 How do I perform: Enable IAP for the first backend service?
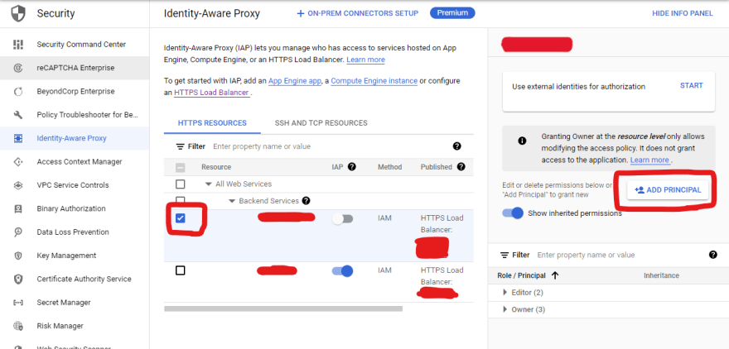(343, 219)
